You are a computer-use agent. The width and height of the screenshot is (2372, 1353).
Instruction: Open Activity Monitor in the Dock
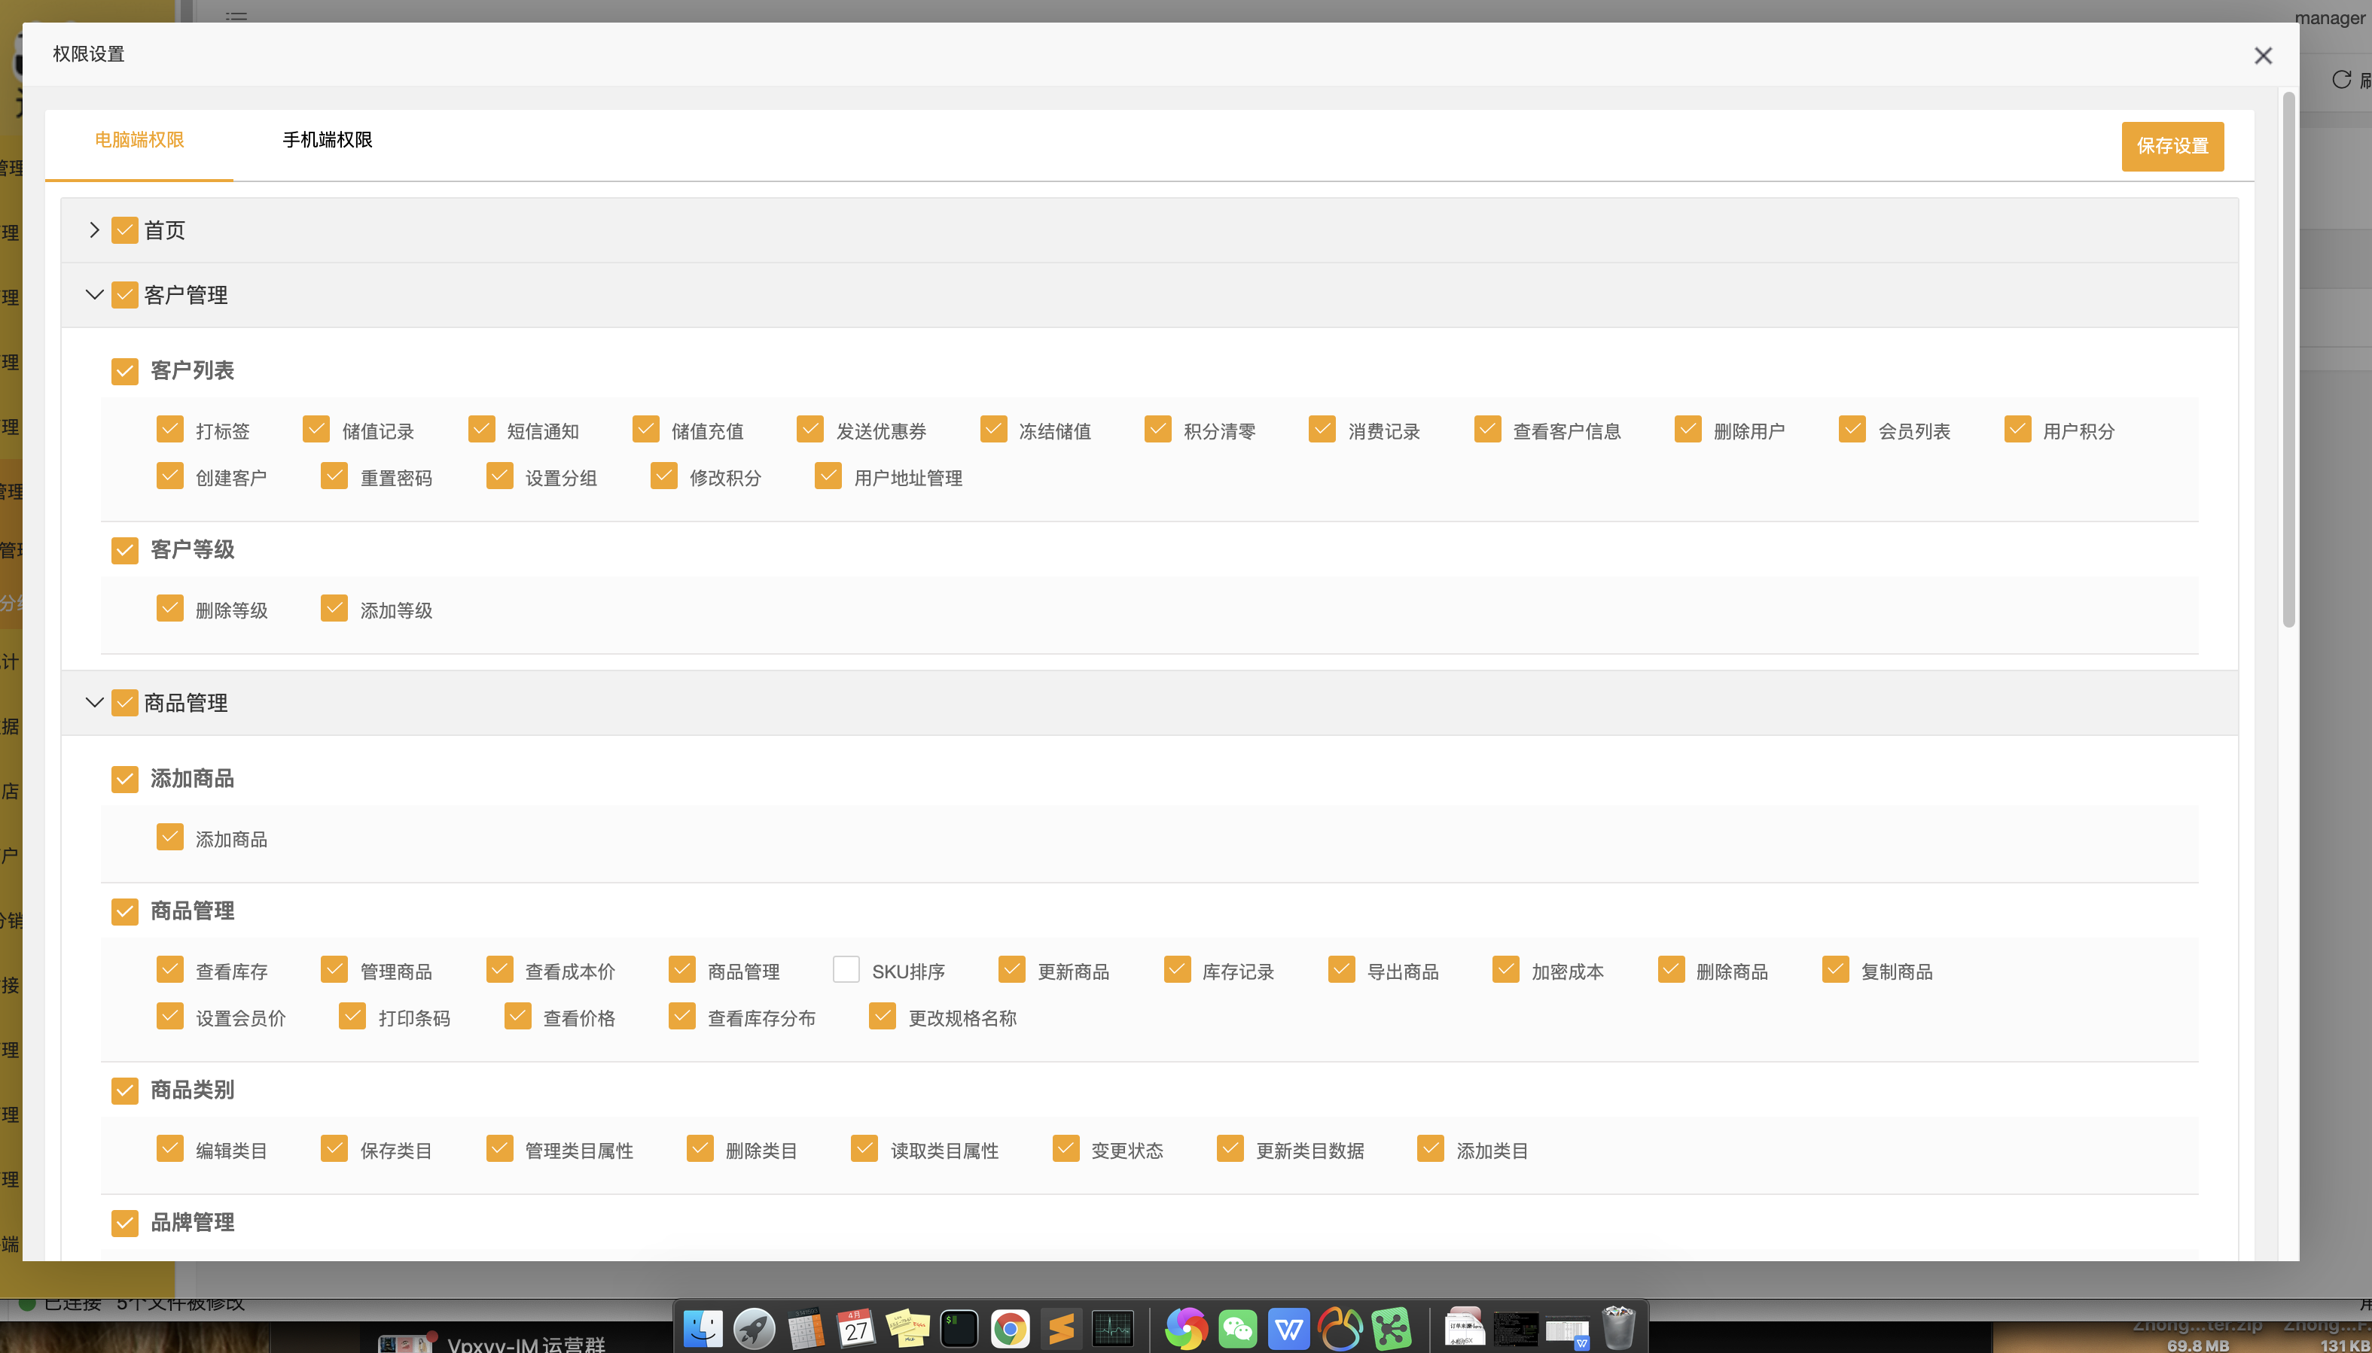[x=1112, y=1329]
